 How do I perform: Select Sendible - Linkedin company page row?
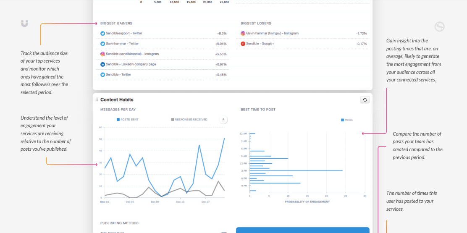click(x=163, y=64)
